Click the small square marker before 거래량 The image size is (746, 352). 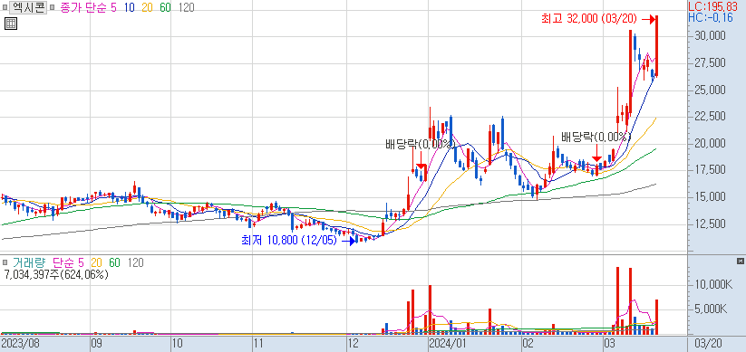(x=5, y=262)
